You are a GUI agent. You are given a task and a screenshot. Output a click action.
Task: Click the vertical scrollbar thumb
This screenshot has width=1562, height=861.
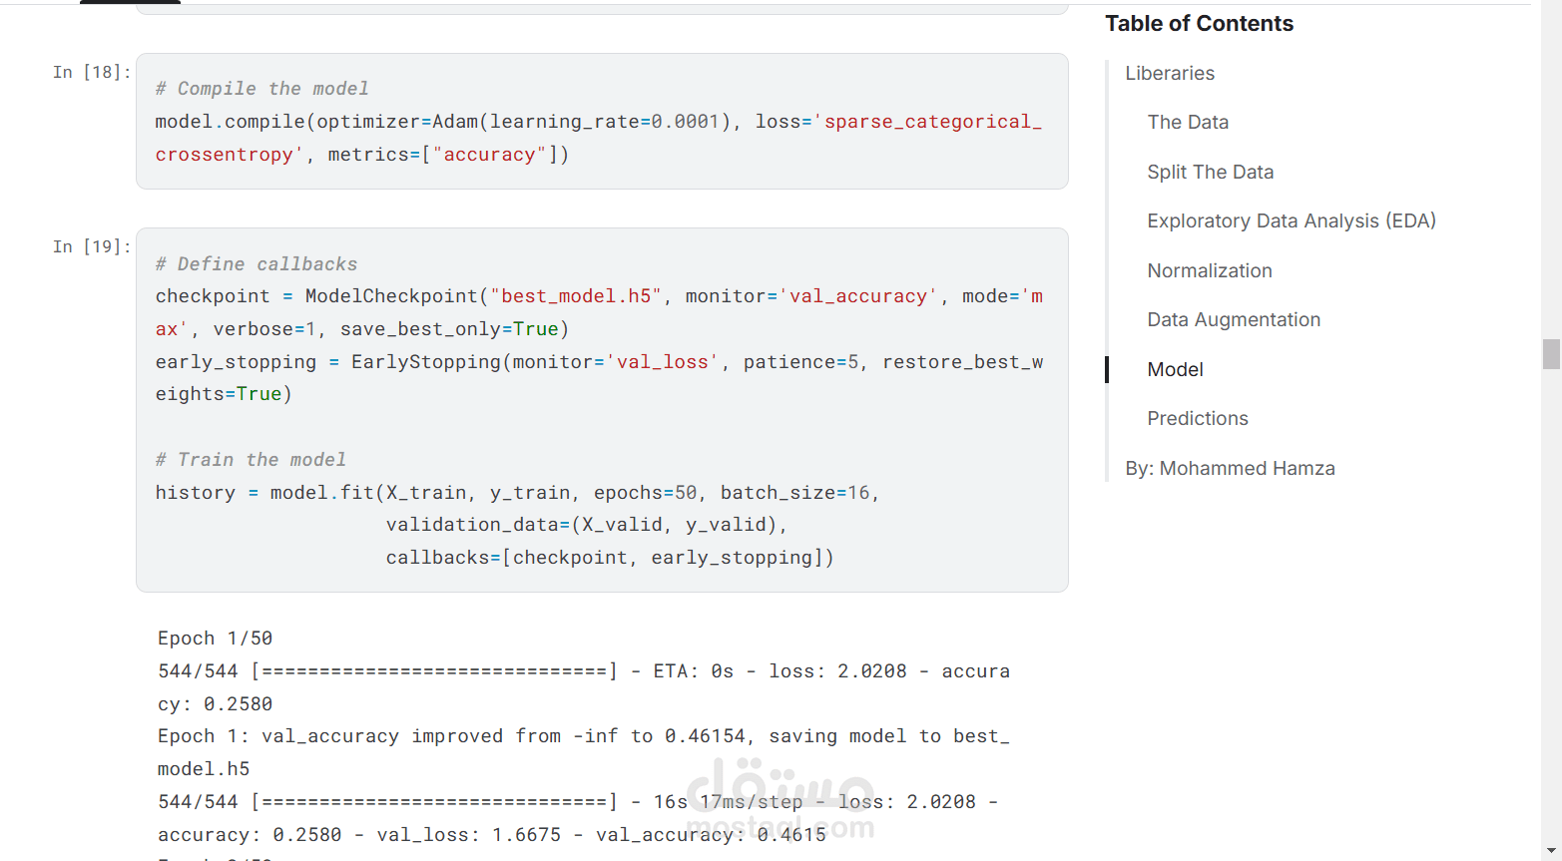(x=1551, y=354)
